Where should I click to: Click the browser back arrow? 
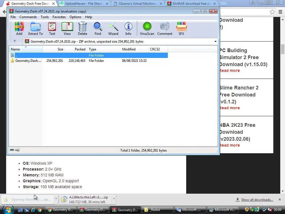[x=4, y=12]
